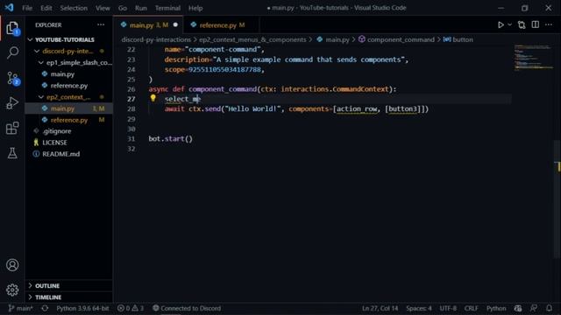The height and width of the screenshot is (315, 561).
Task: Click Python language mode selector
Action: click(x=496, y=308)
